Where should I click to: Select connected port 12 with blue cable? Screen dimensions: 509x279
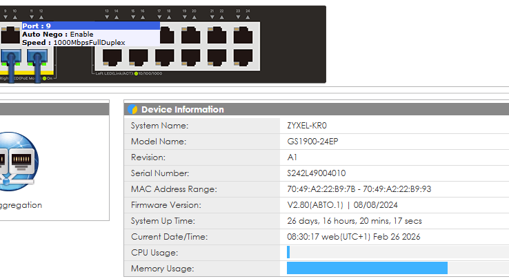click(37, 57)
